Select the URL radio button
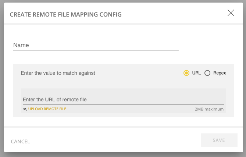This screenshot has height=157, width=246. coord(186,73)
